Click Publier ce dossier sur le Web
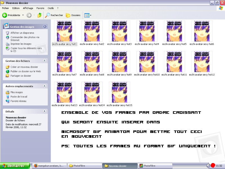225x169 pixels. (26, 72)
